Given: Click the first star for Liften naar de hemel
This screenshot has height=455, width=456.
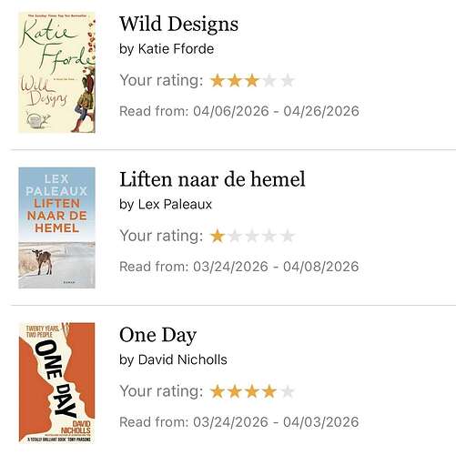Looking at the screenshot, I should pyautogui.click(x=218, y=236).
